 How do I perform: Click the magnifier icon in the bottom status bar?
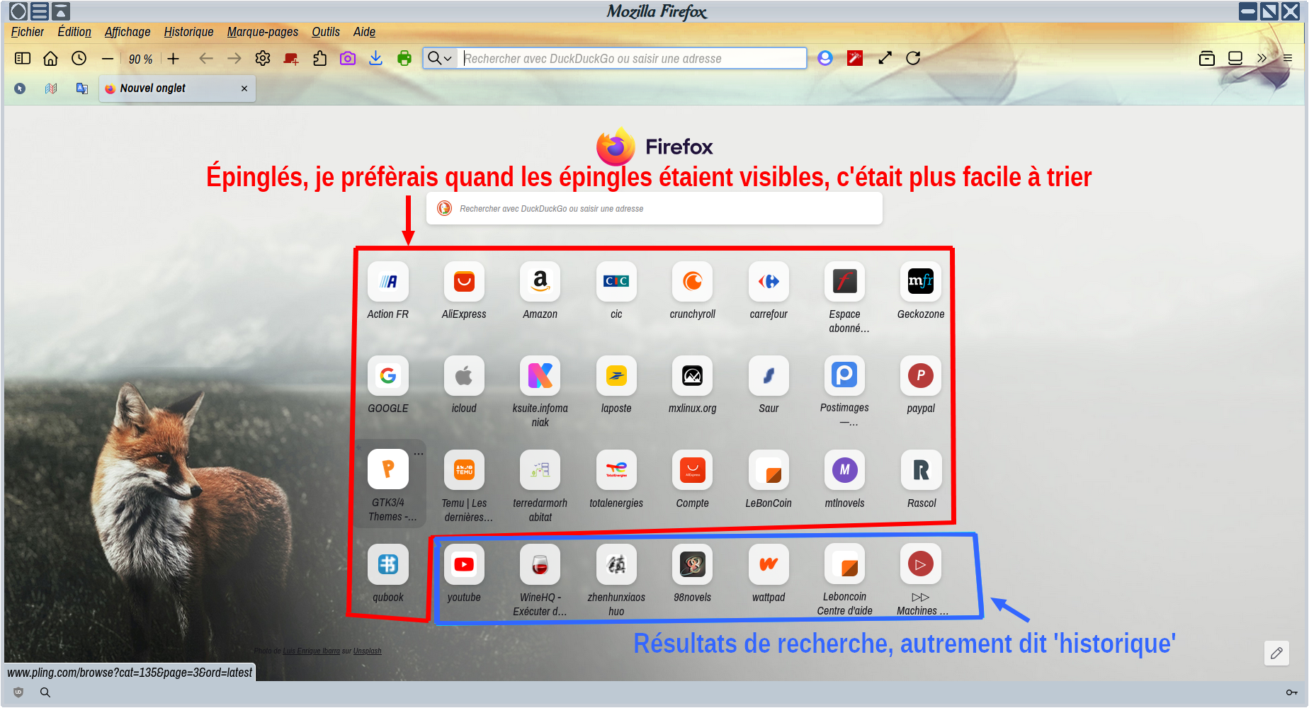pyautogui.click(x=45, y=692)
